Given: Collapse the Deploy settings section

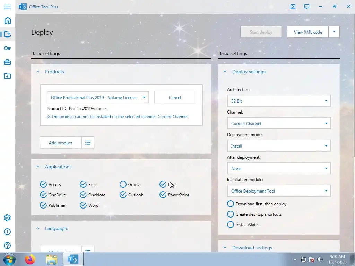Looking at the screenshot, I should (x=225, y=72).
